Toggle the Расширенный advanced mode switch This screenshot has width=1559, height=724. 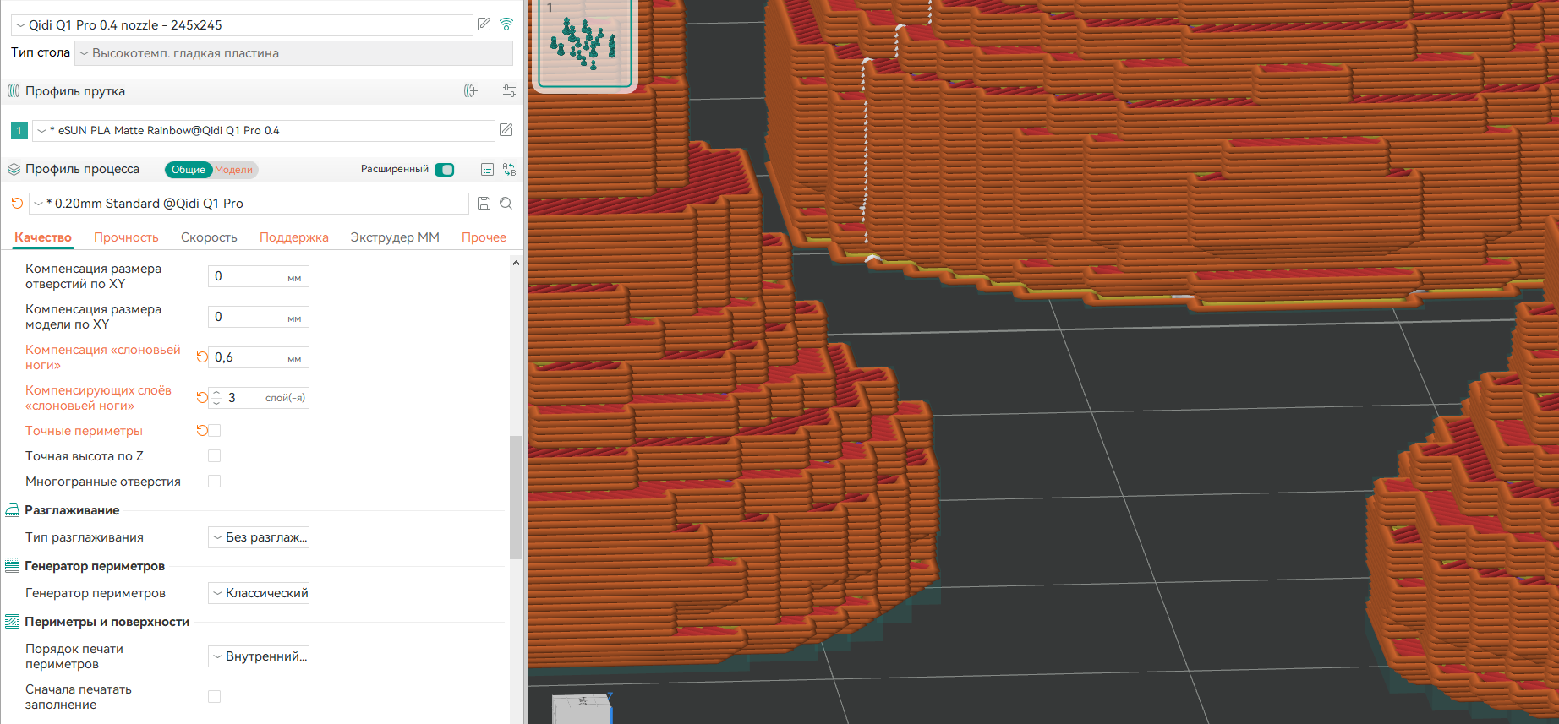point(444,170)
